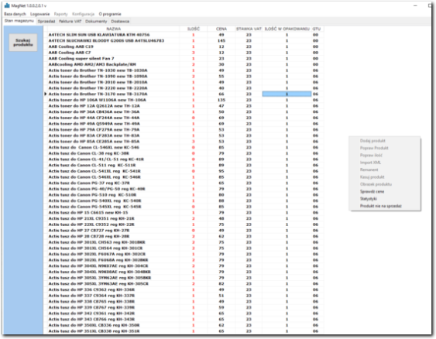
Task: Sort by the ILOŚĆ column header
Action: [x=194, y=29]
